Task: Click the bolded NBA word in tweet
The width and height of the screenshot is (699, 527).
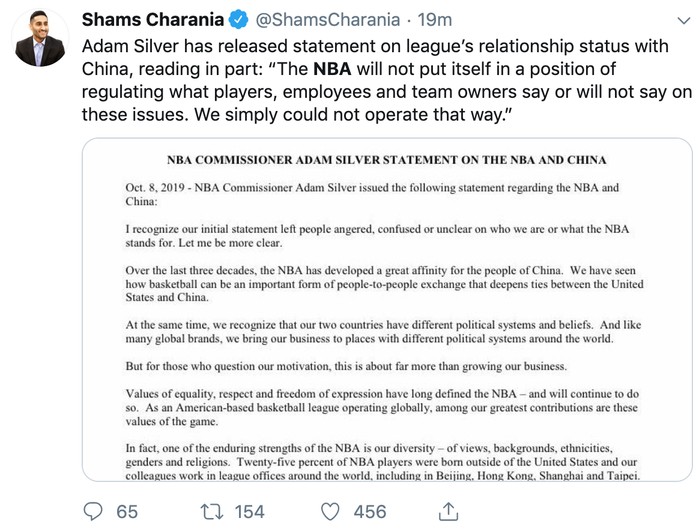Action: (332, 69)
